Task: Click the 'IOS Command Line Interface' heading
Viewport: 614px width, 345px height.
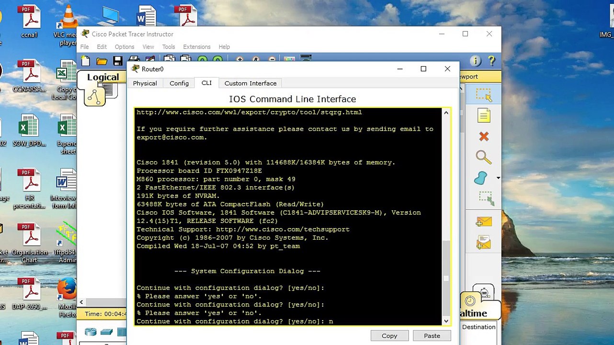Action: point(292,99)
